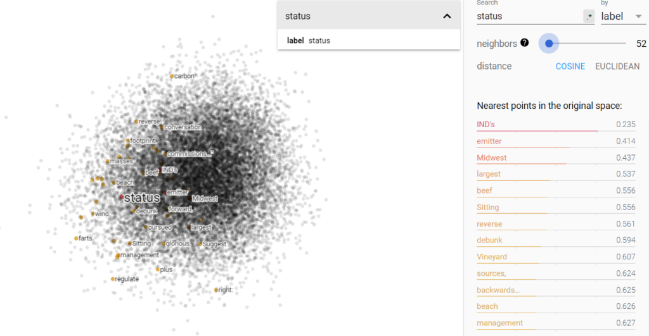The height and width of the screenshot is (336, 649).
Task: Open the 'by label' dropdown
Action: pyautogui.click(x=622, y=17)
